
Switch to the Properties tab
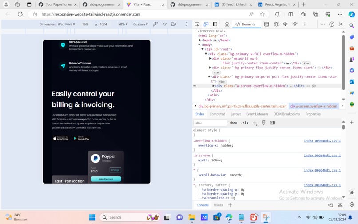click(313, 114)
